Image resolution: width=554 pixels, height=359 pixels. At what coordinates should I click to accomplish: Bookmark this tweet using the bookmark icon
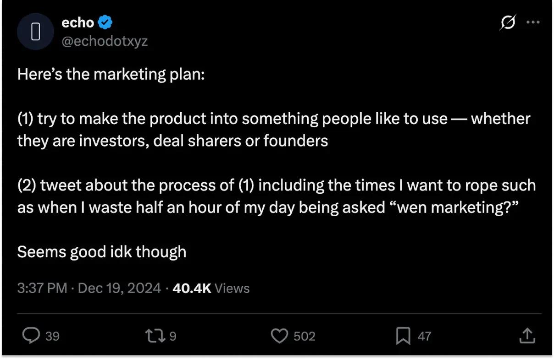[x=403, y=336]
